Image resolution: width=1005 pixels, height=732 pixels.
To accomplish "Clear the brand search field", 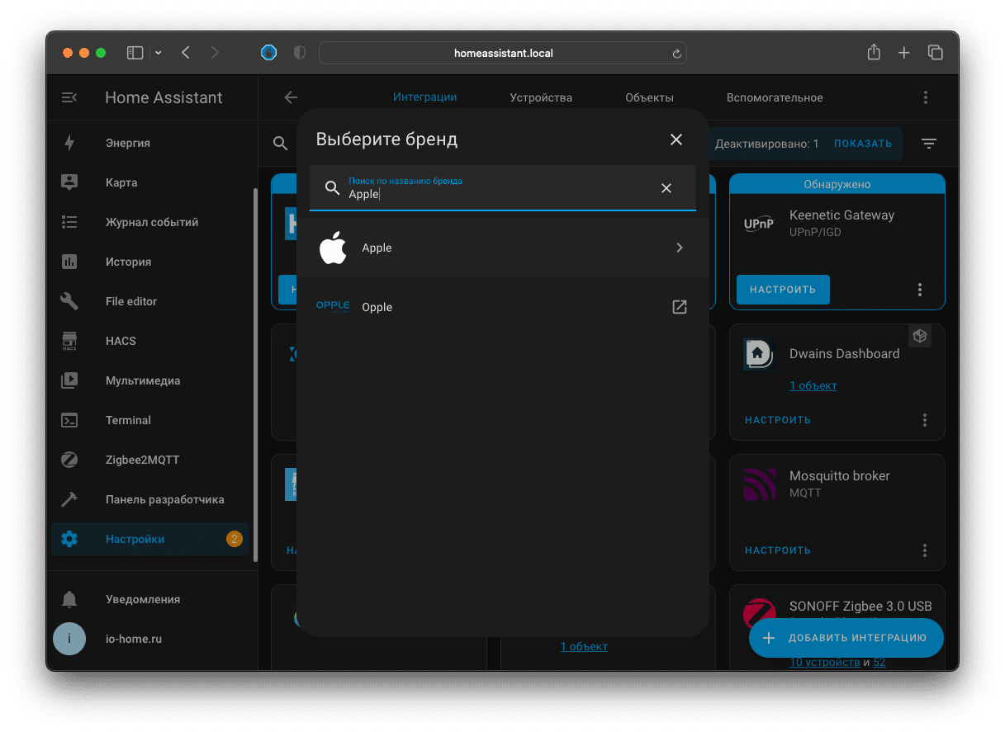I will pyautogui.click(x=666, y=188).
